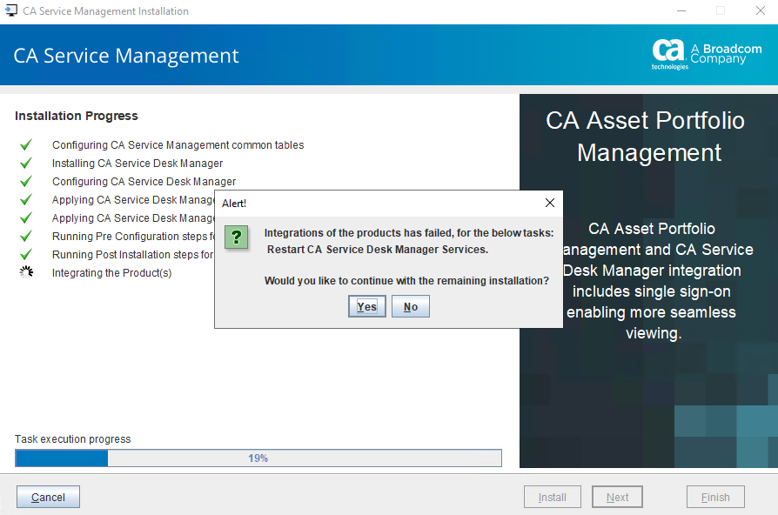Image resolution: width=778 pixels, height=515 pixels.
Task: Click the task execution progress bar
Action: (x=258, y=458)
